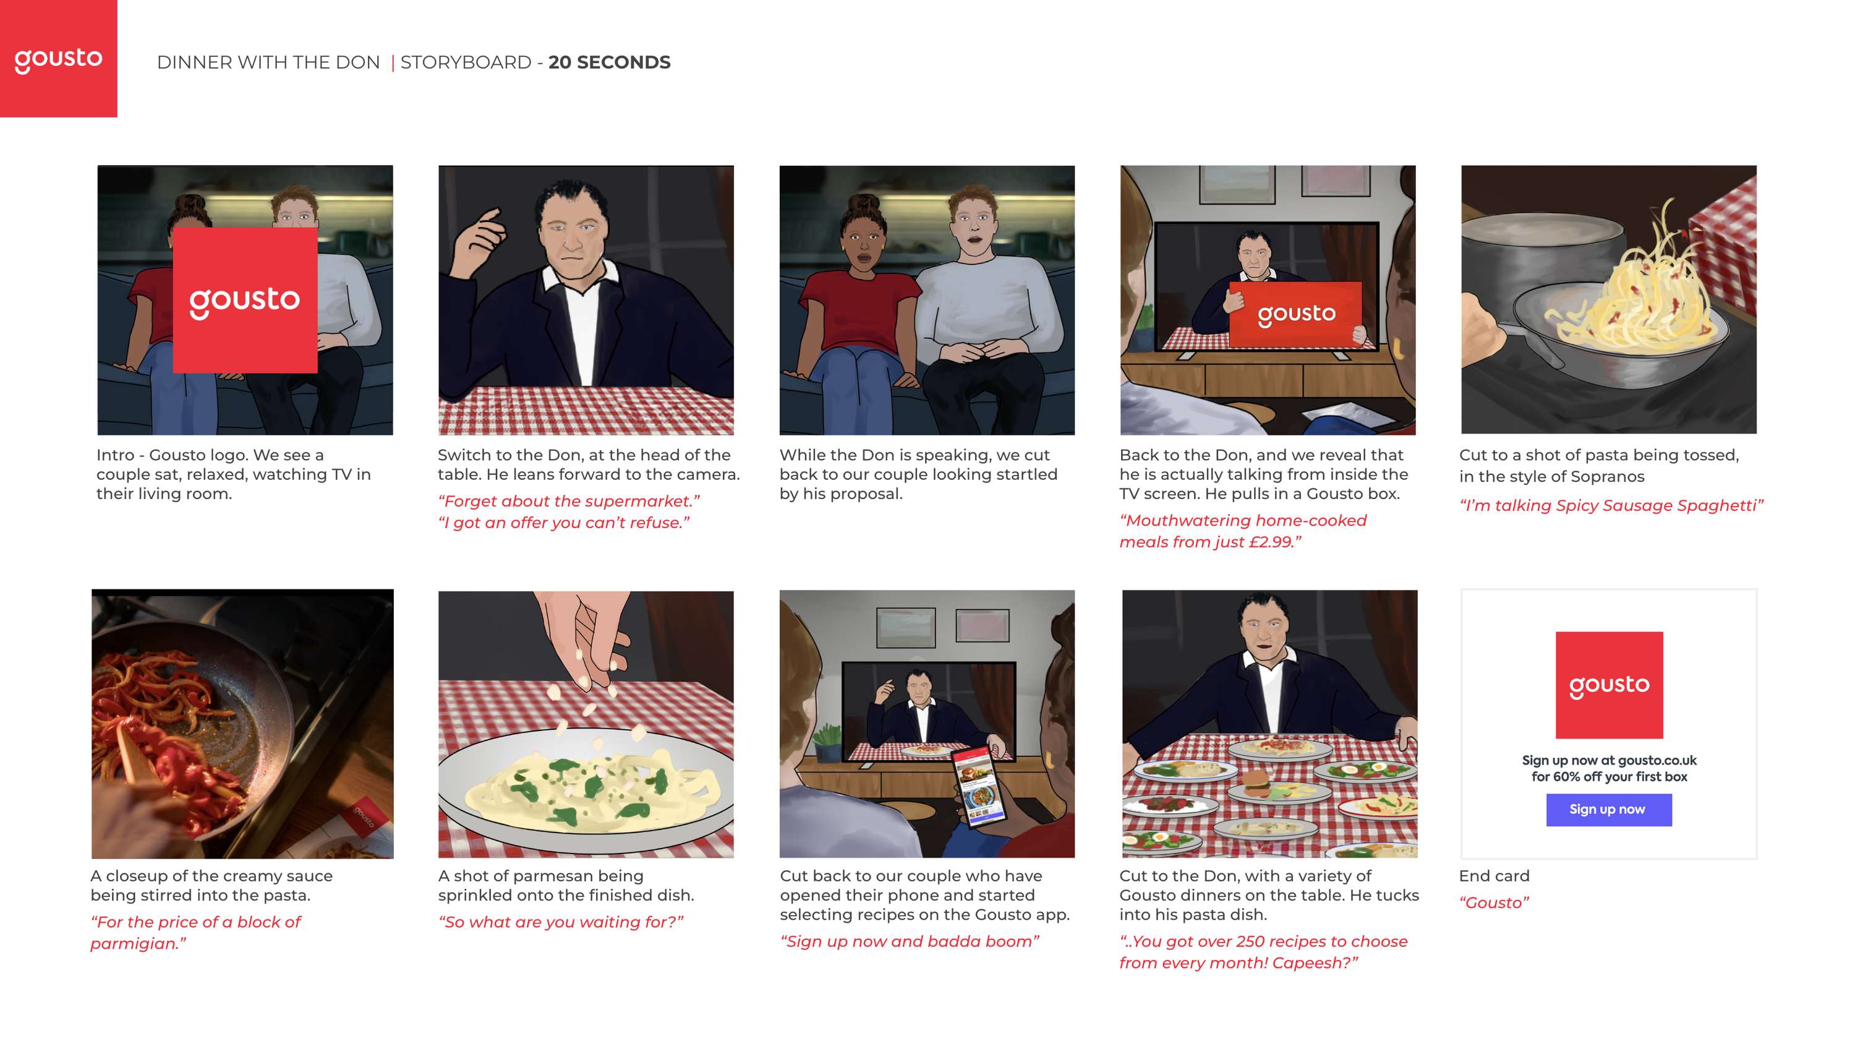Screen dimensions: 1855x1044
Task: Click the 'DINNER WITH THE DON' title text
Action: (x=268, y=62)
